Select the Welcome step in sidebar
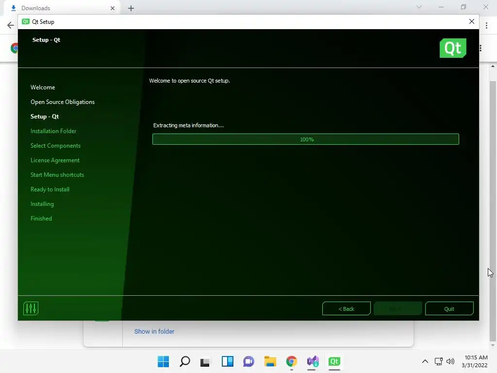497x373 pixels. click(x=43, y=87)
